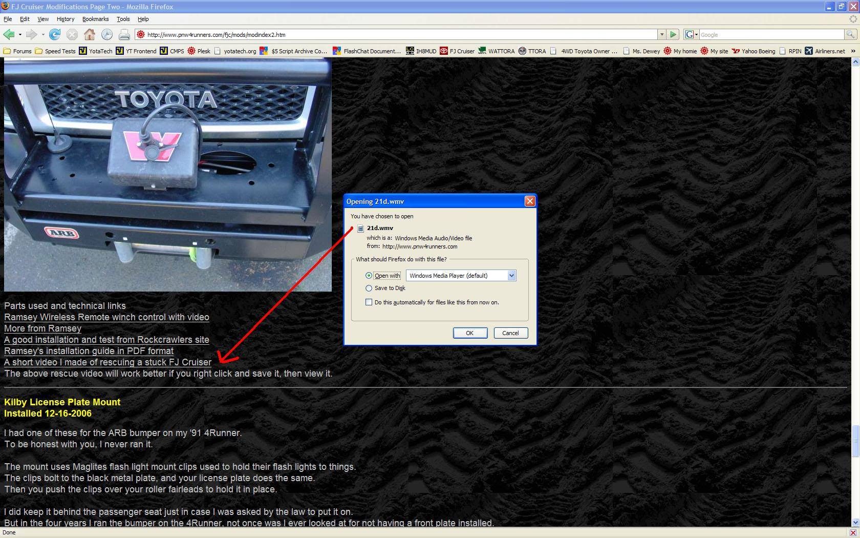The image size is (860, 538).
Task: Open the stuck FJ Cruiser rescue video link
Action: pyautogui.click(x=107, y=362)
